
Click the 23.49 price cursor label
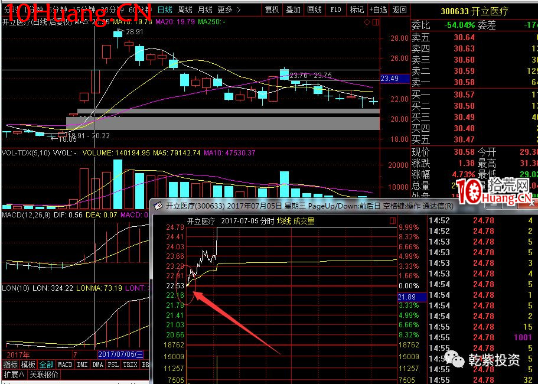394,79
